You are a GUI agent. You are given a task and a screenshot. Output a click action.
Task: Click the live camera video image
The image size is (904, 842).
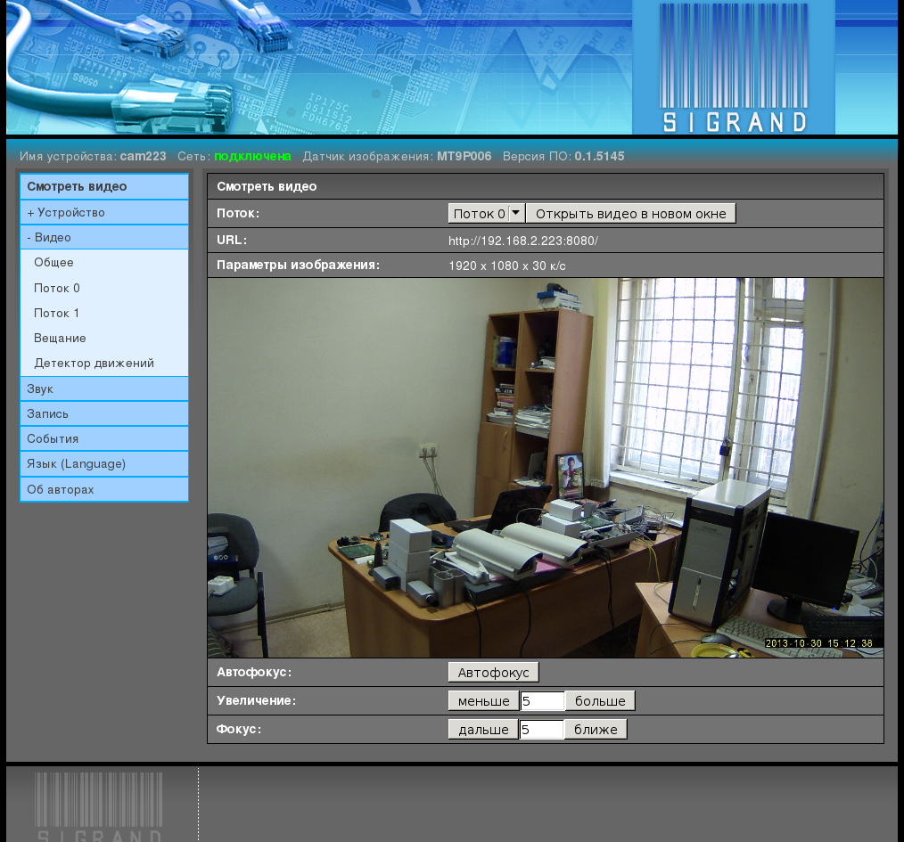pos(546,468)
